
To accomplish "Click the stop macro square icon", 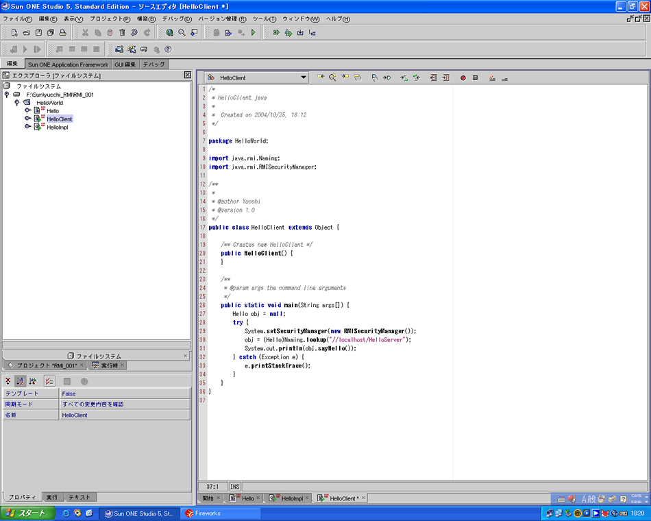I will pos(475,78).
